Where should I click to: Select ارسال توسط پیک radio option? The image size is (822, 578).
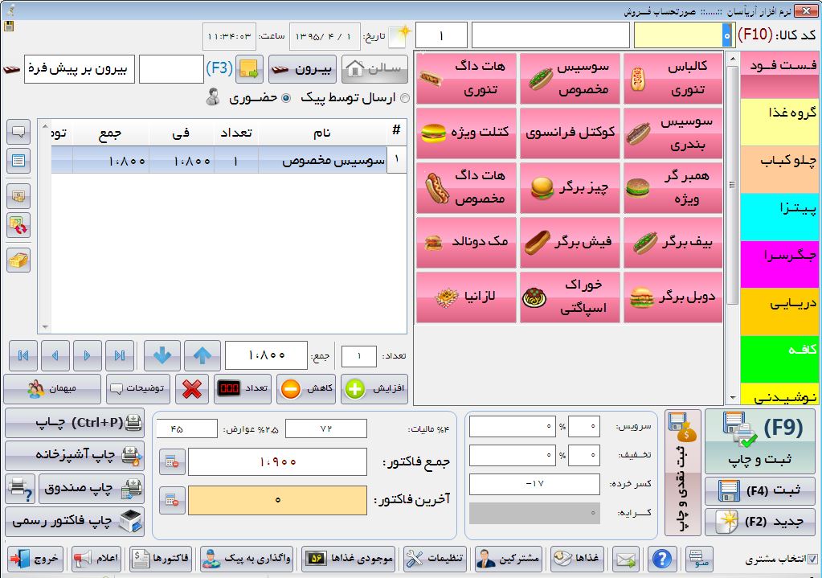[405, 98]
